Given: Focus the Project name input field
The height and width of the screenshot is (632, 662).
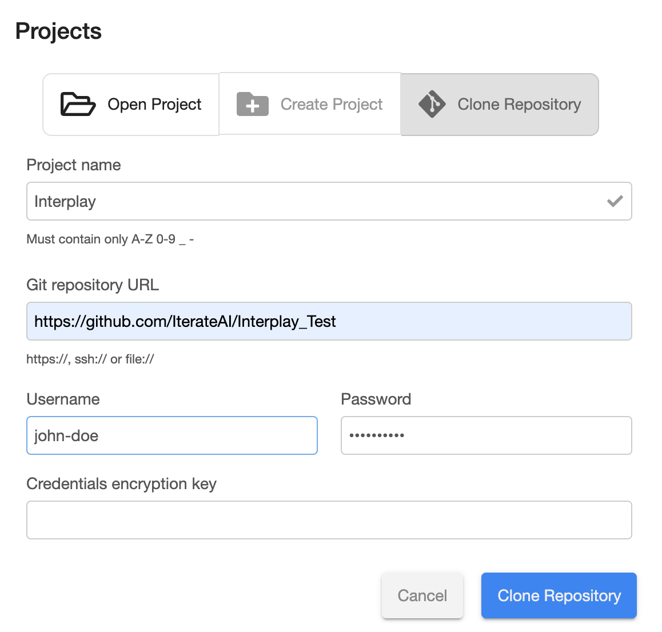Looking at the screenshot, I should tap(329, 201).
